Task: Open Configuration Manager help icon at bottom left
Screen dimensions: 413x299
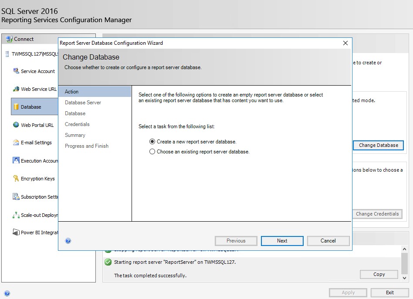Action: pos(7,293)
